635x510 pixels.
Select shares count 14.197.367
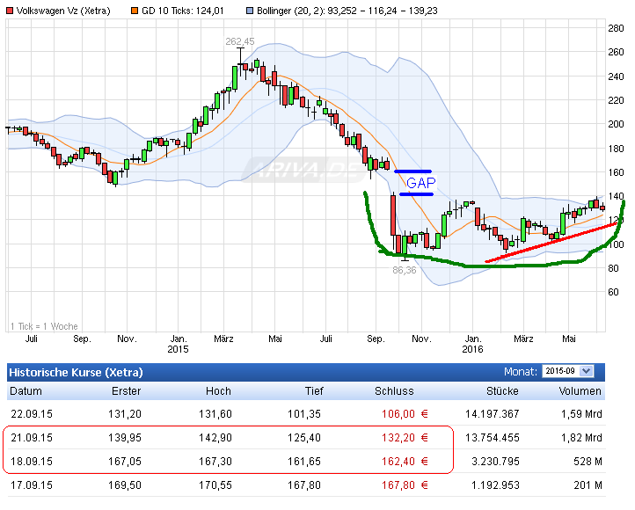[x=492, y=414]
